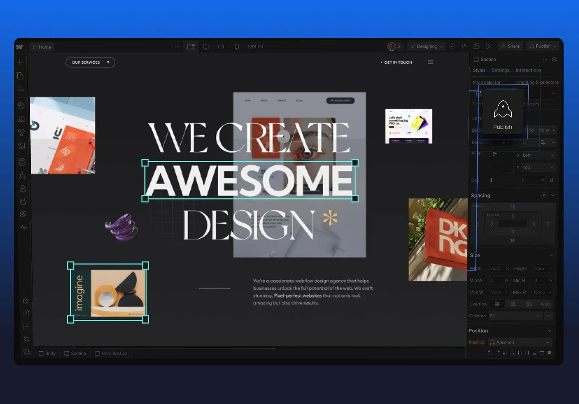Open quick find magnifier
The height and width of the screenshot is (404, 579).
point(26,339)
